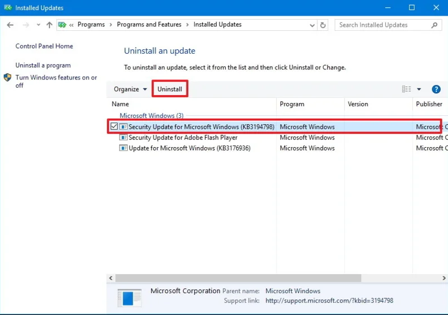Image resolution: width=448 pixels, height=315 pixels.
Task: Click the Programs and Features breadcrumb
Action: click(149, 25)
